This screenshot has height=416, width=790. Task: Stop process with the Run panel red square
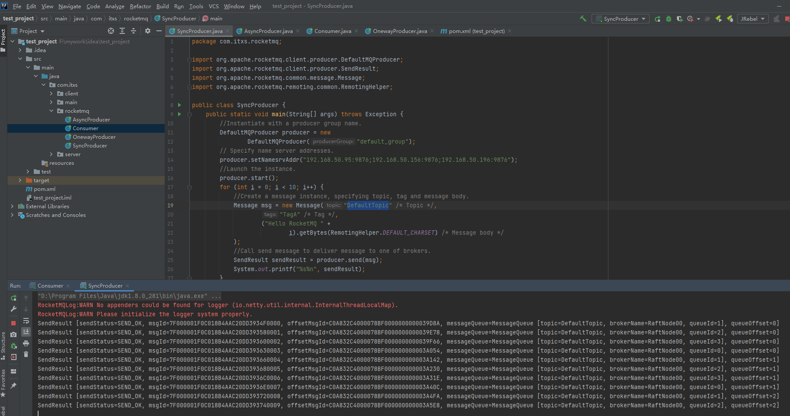point(13,323)
